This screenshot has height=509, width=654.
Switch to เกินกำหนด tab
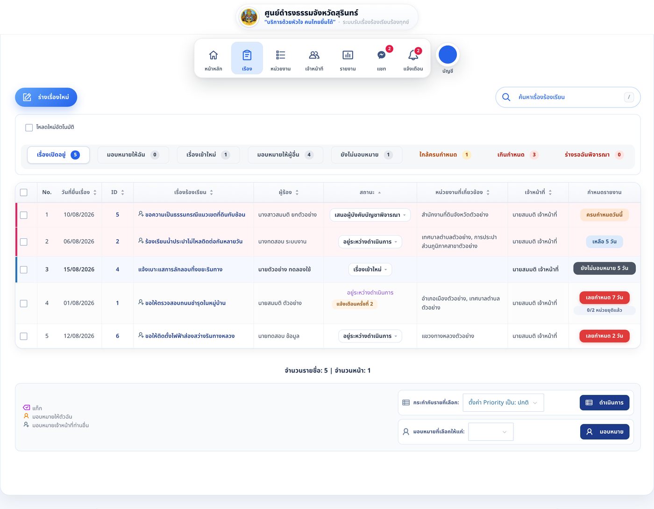[518, 155]
